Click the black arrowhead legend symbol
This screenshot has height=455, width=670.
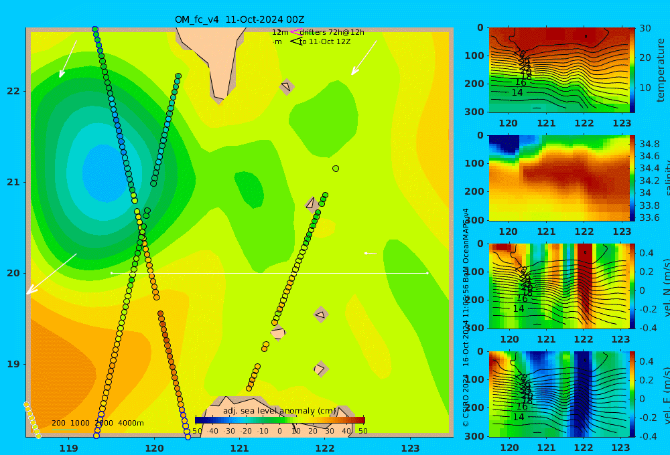coord(295,41)
